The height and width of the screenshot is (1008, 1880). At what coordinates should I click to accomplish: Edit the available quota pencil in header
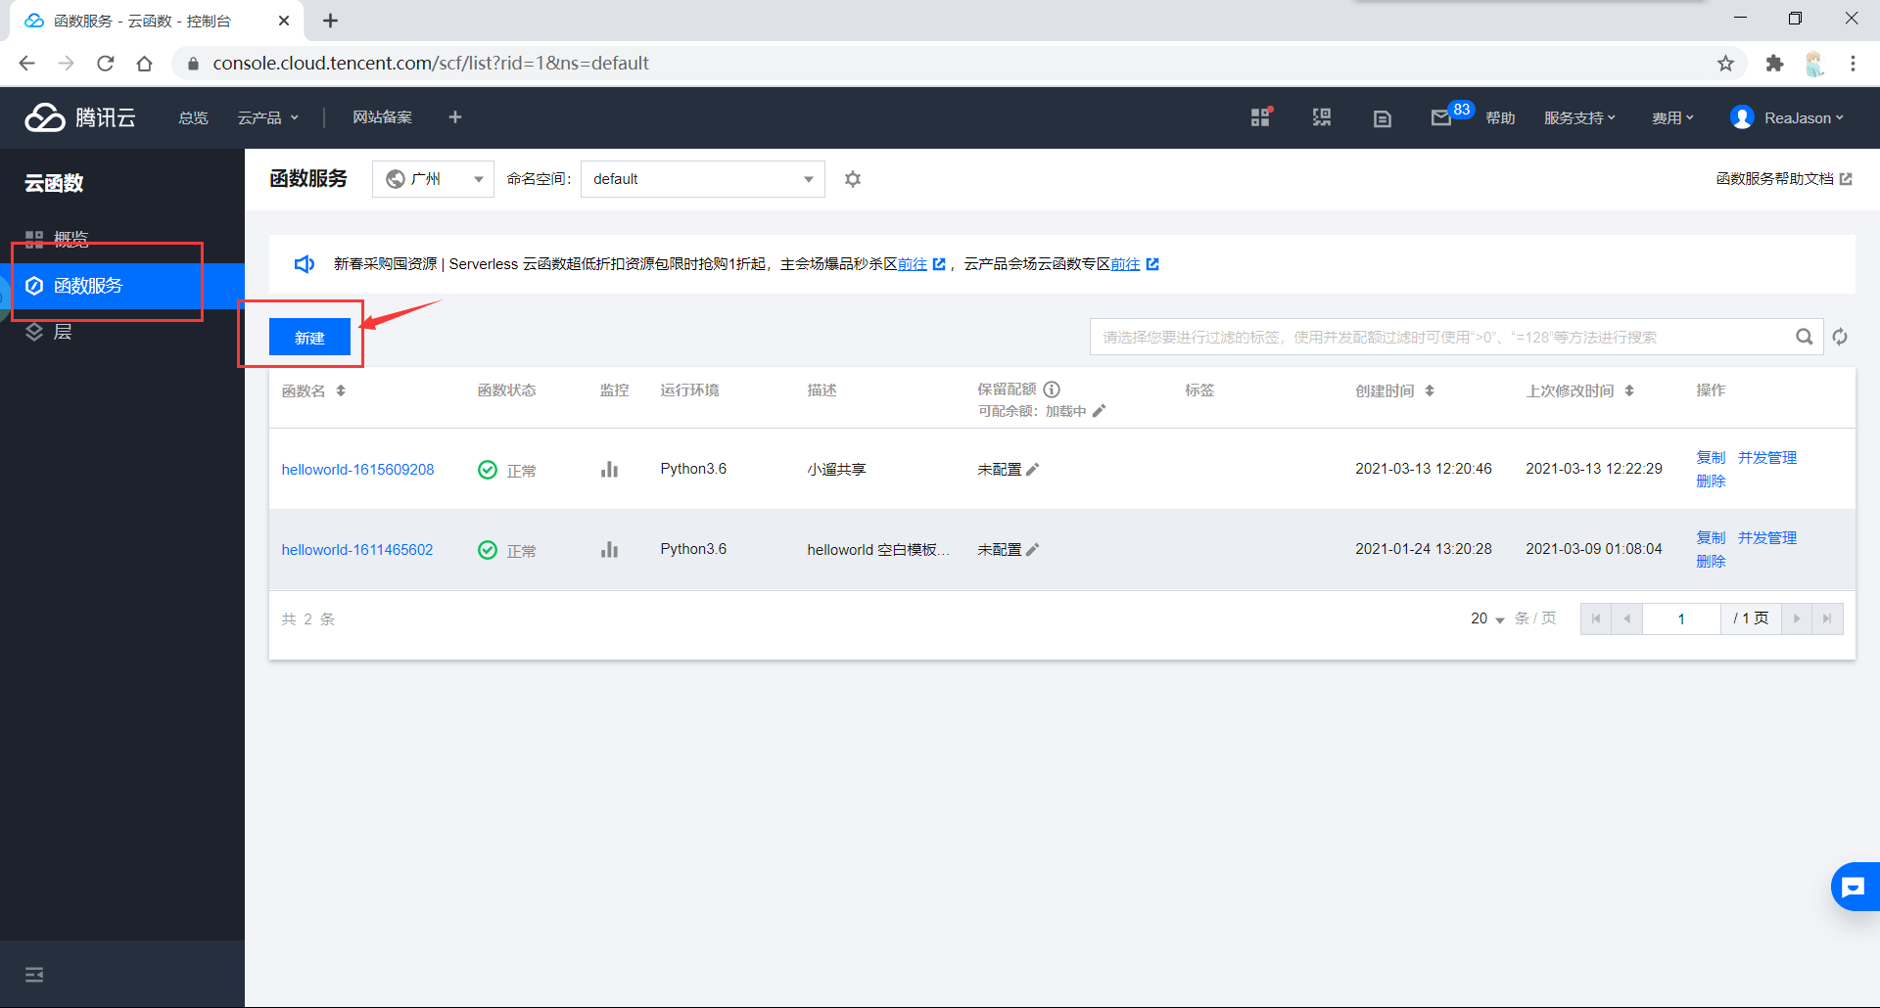click(x=1099, y=411)
